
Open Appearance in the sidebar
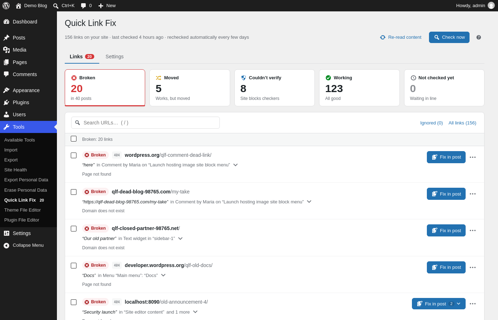point(28,90)
